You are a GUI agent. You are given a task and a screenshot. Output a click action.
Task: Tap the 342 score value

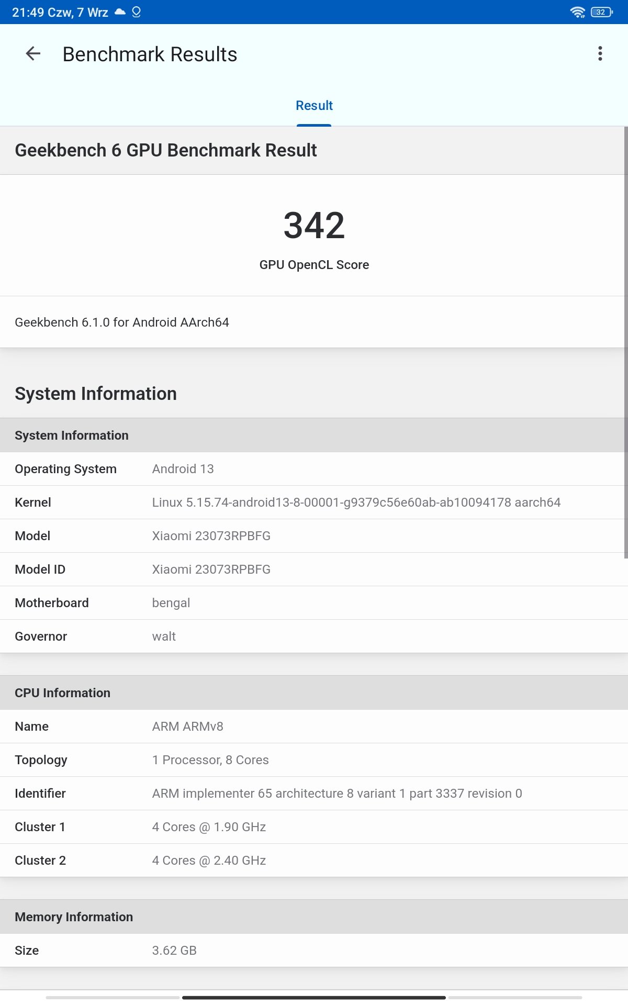(314, 226)
